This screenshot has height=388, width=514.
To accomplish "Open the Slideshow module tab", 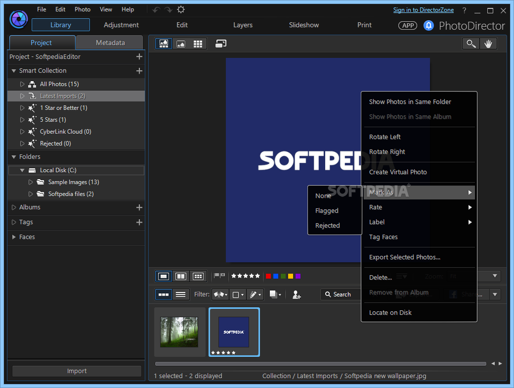I will pos(304,25).
